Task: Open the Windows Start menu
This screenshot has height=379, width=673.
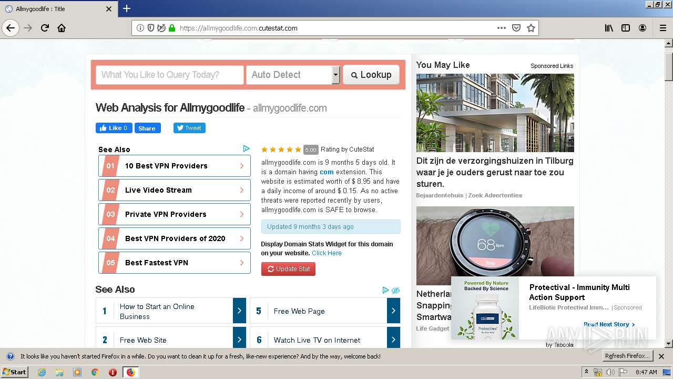Action: point(15,372)
